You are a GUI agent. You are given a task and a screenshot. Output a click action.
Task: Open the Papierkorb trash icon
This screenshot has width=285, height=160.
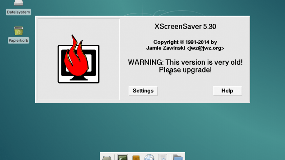pyautogui.click(x=18, y=31)
